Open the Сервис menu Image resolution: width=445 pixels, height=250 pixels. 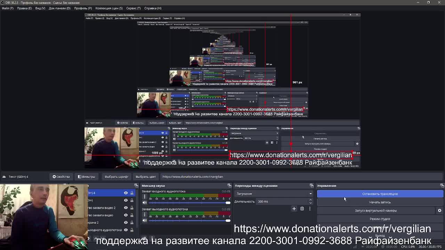point(133,8)
